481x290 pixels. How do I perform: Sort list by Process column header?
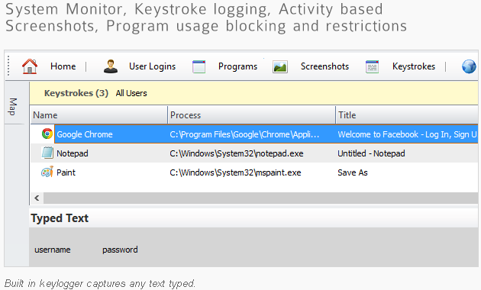point(251,115)
